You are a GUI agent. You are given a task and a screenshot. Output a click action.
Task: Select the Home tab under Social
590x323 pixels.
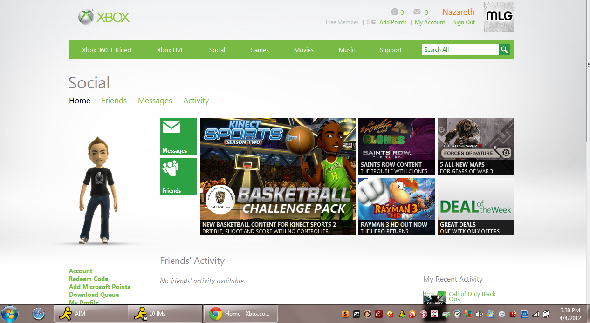80,101
